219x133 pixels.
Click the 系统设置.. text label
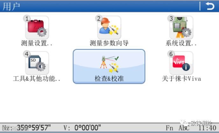tap(181, 43)
